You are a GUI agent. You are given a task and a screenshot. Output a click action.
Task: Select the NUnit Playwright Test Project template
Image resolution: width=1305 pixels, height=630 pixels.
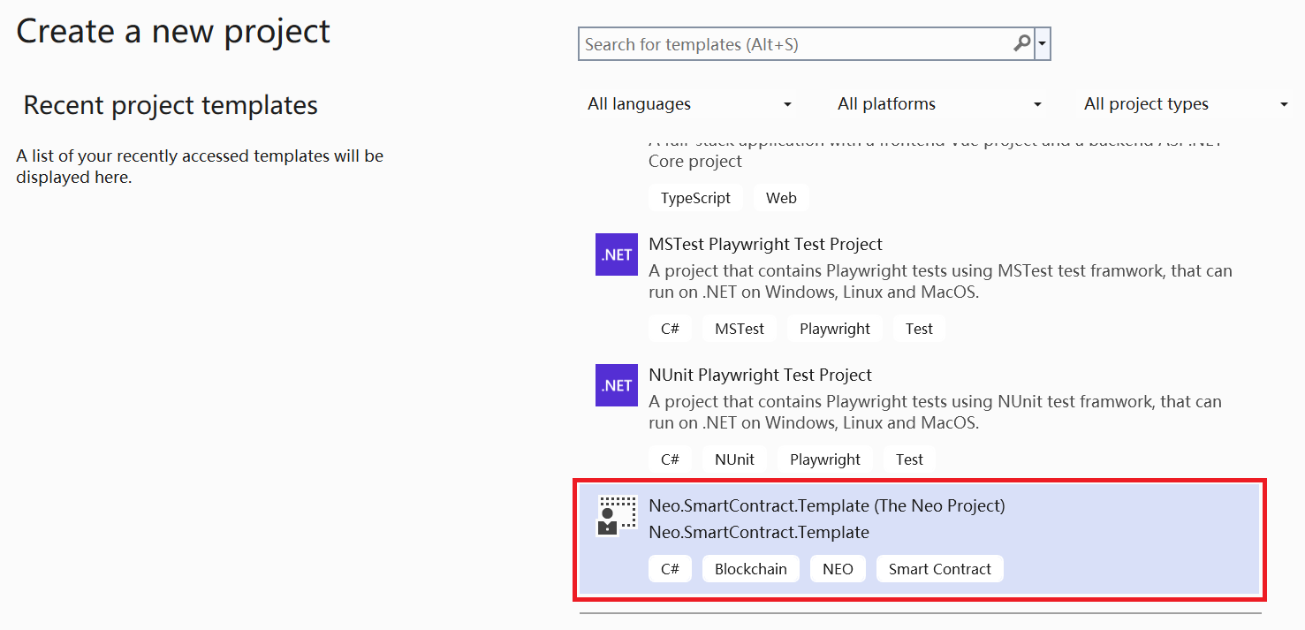[919, 418]
